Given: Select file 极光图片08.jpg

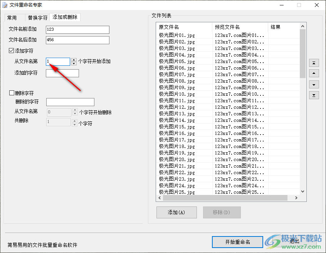Looking at the screenshot, I should [177, 81].
